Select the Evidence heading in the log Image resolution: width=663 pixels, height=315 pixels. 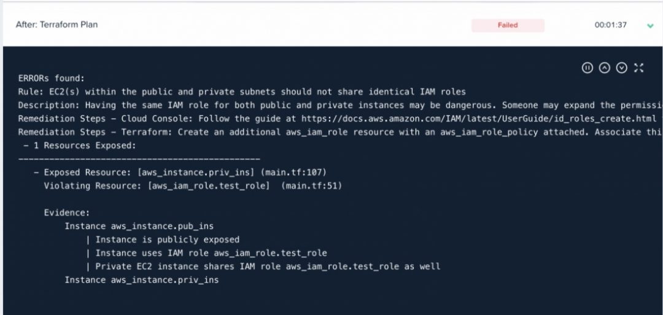[x=67, y=212]
